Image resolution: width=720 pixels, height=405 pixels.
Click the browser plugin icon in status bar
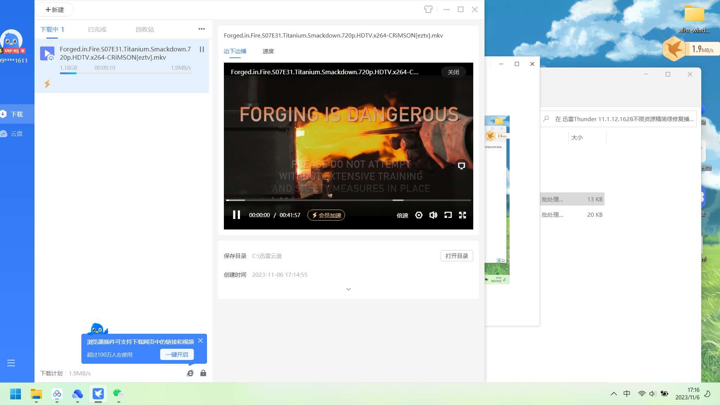(190, 373)
